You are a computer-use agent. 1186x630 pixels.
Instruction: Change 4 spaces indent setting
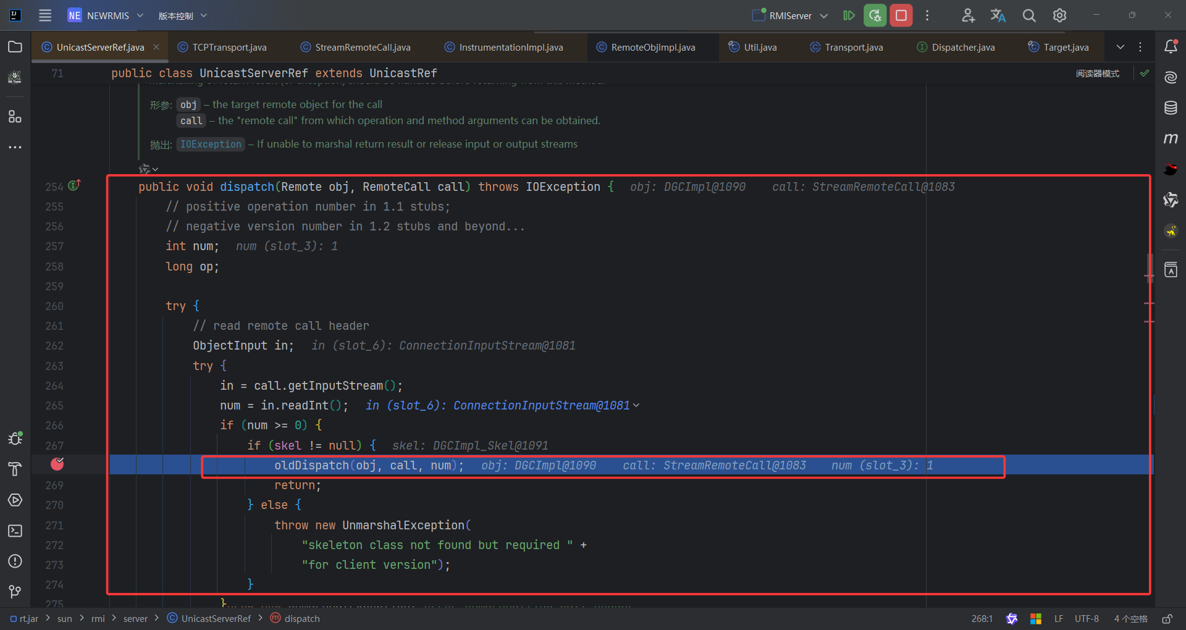tap(1130, 618)
